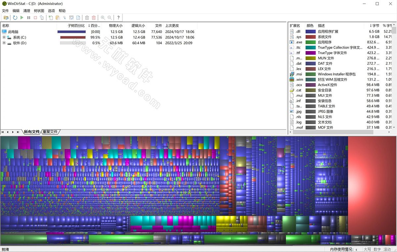Collapse the 此电脑 tree root

pos(13,32)
